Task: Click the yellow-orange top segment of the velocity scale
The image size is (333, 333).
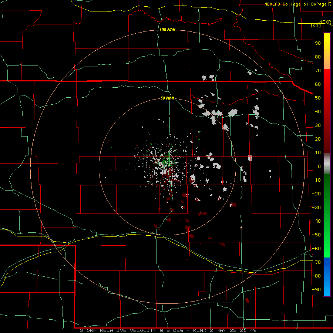Action: tap(327, 51)
